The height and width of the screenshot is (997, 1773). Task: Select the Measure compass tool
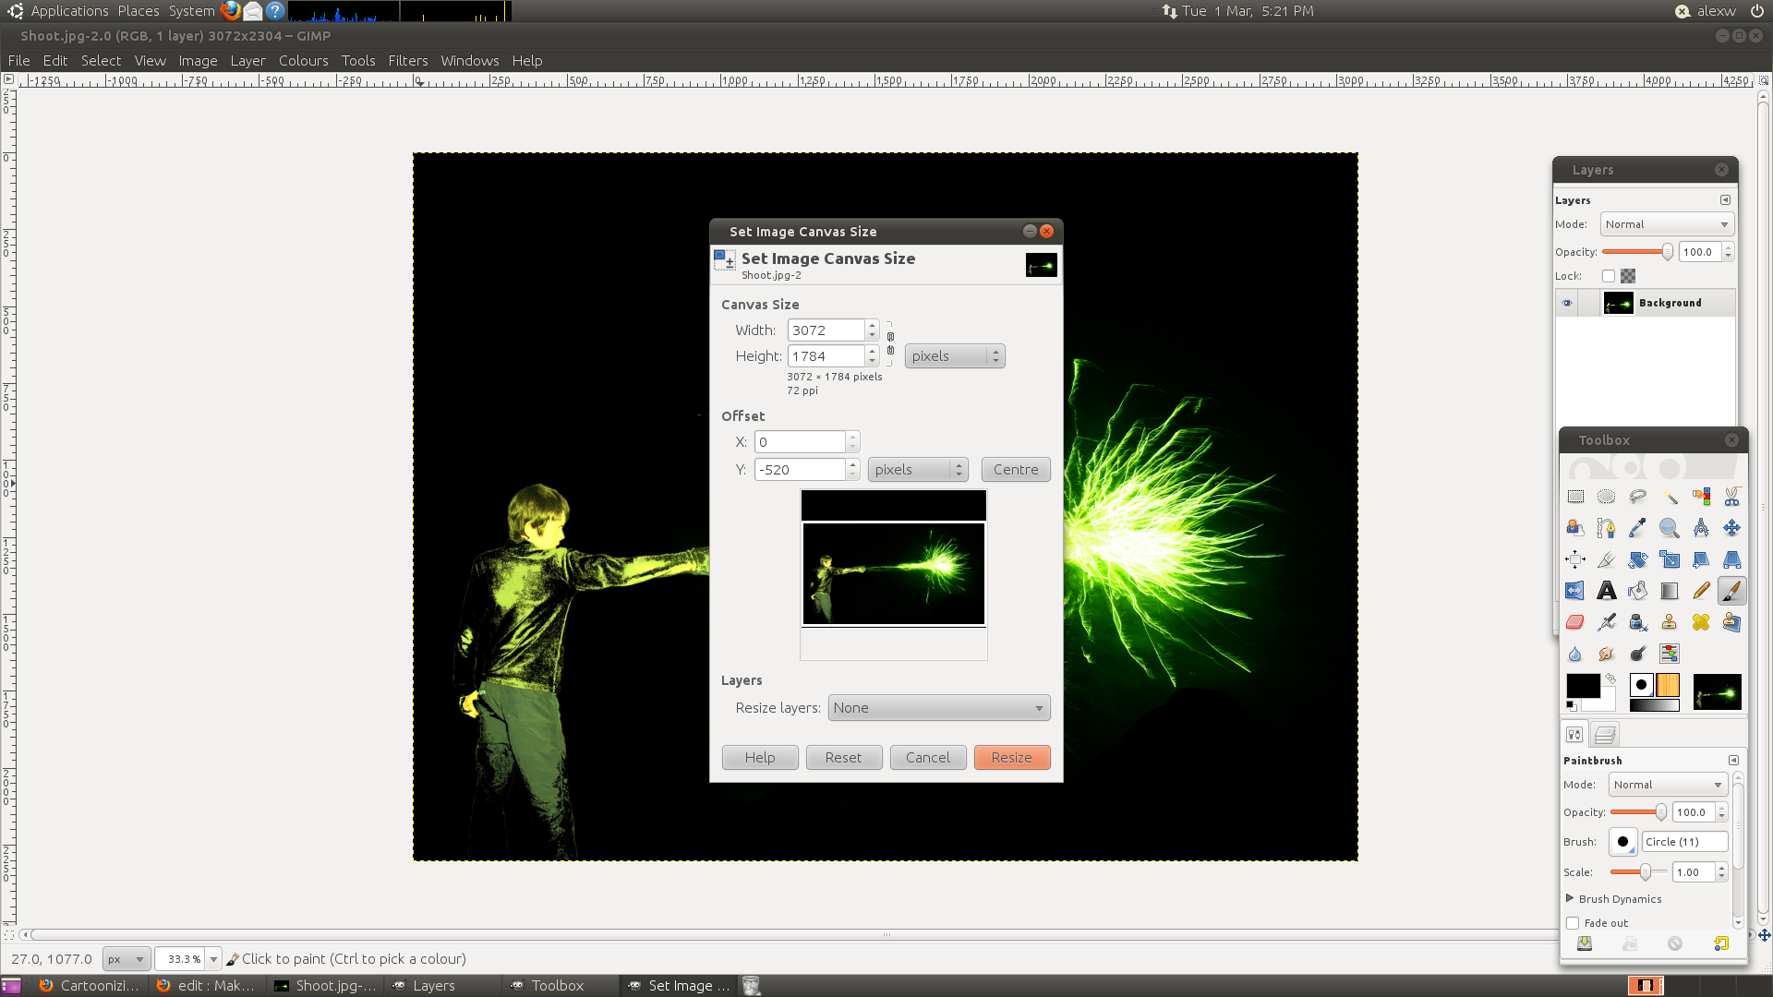click(x=1701, y=528)
